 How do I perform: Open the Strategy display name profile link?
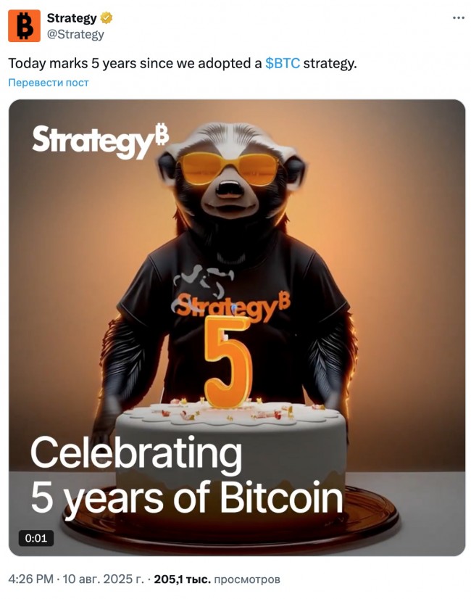coord(72,18)
